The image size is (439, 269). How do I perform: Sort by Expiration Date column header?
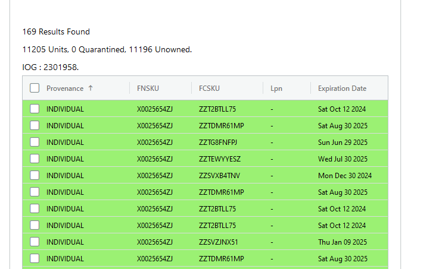342,88
